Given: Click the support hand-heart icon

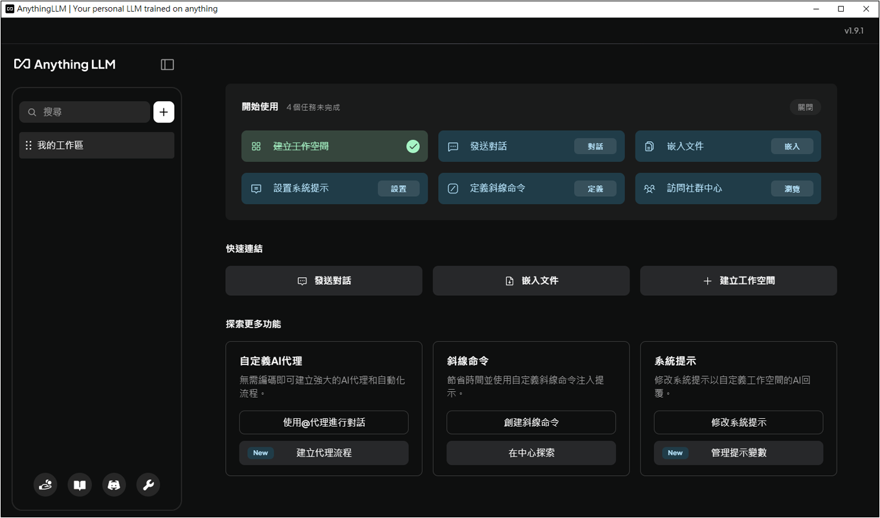Looking at the screenshot, I should click(x=45, y=485).
